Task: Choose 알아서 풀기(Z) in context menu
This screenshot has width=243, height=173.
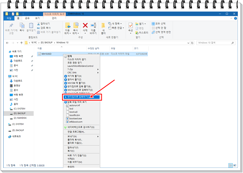Action: [x=81, y=80]
